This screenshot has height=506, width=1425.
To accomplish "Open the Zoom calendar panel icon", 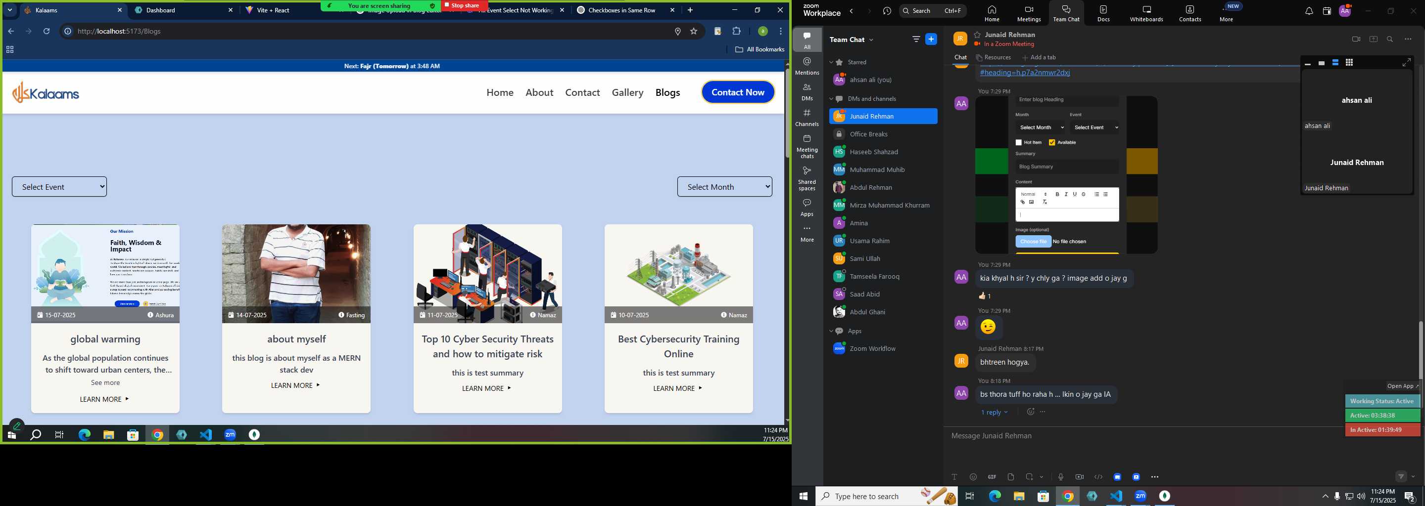I will coord(1327,11).
